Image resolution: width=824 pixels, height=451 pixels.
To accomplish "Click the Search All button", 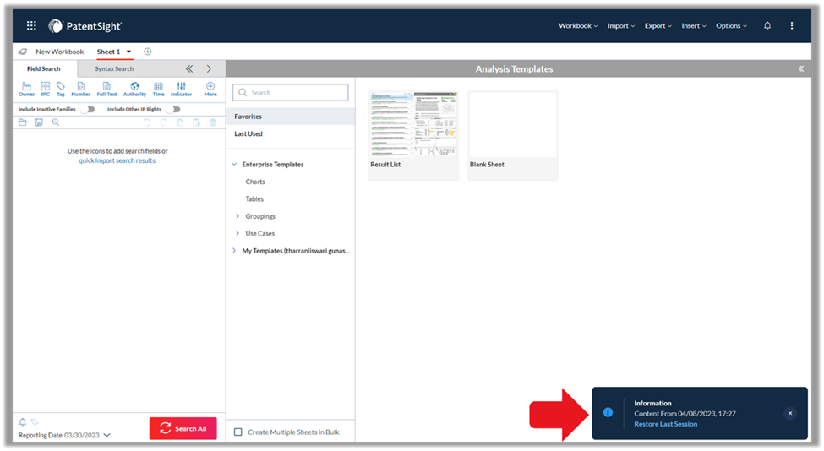I will [x=183, y=428].
